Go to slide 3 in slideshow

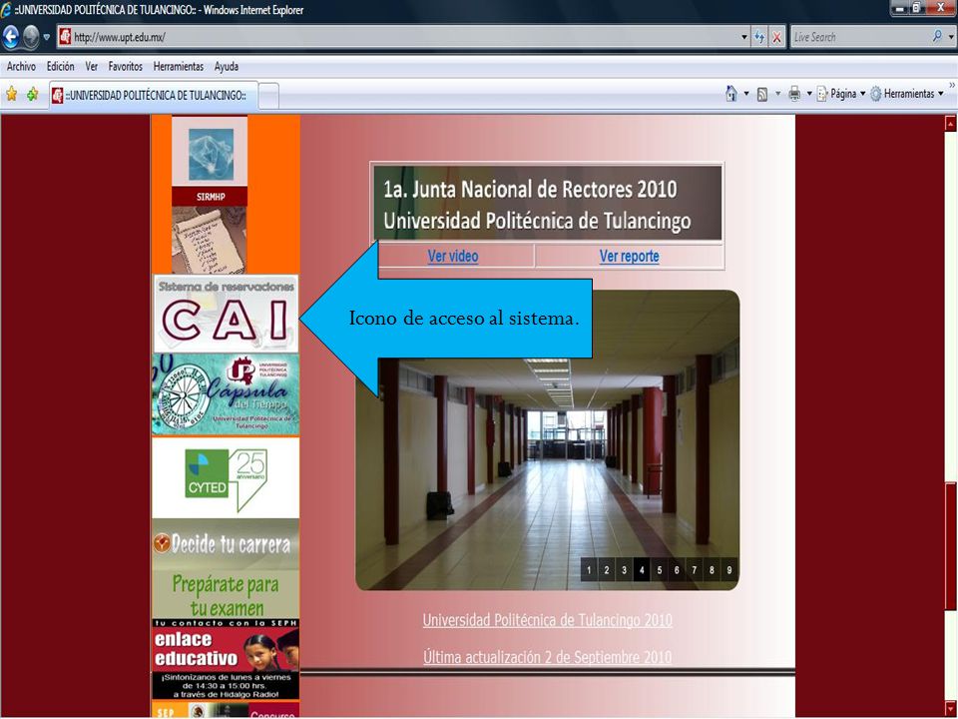coord(624,570)
